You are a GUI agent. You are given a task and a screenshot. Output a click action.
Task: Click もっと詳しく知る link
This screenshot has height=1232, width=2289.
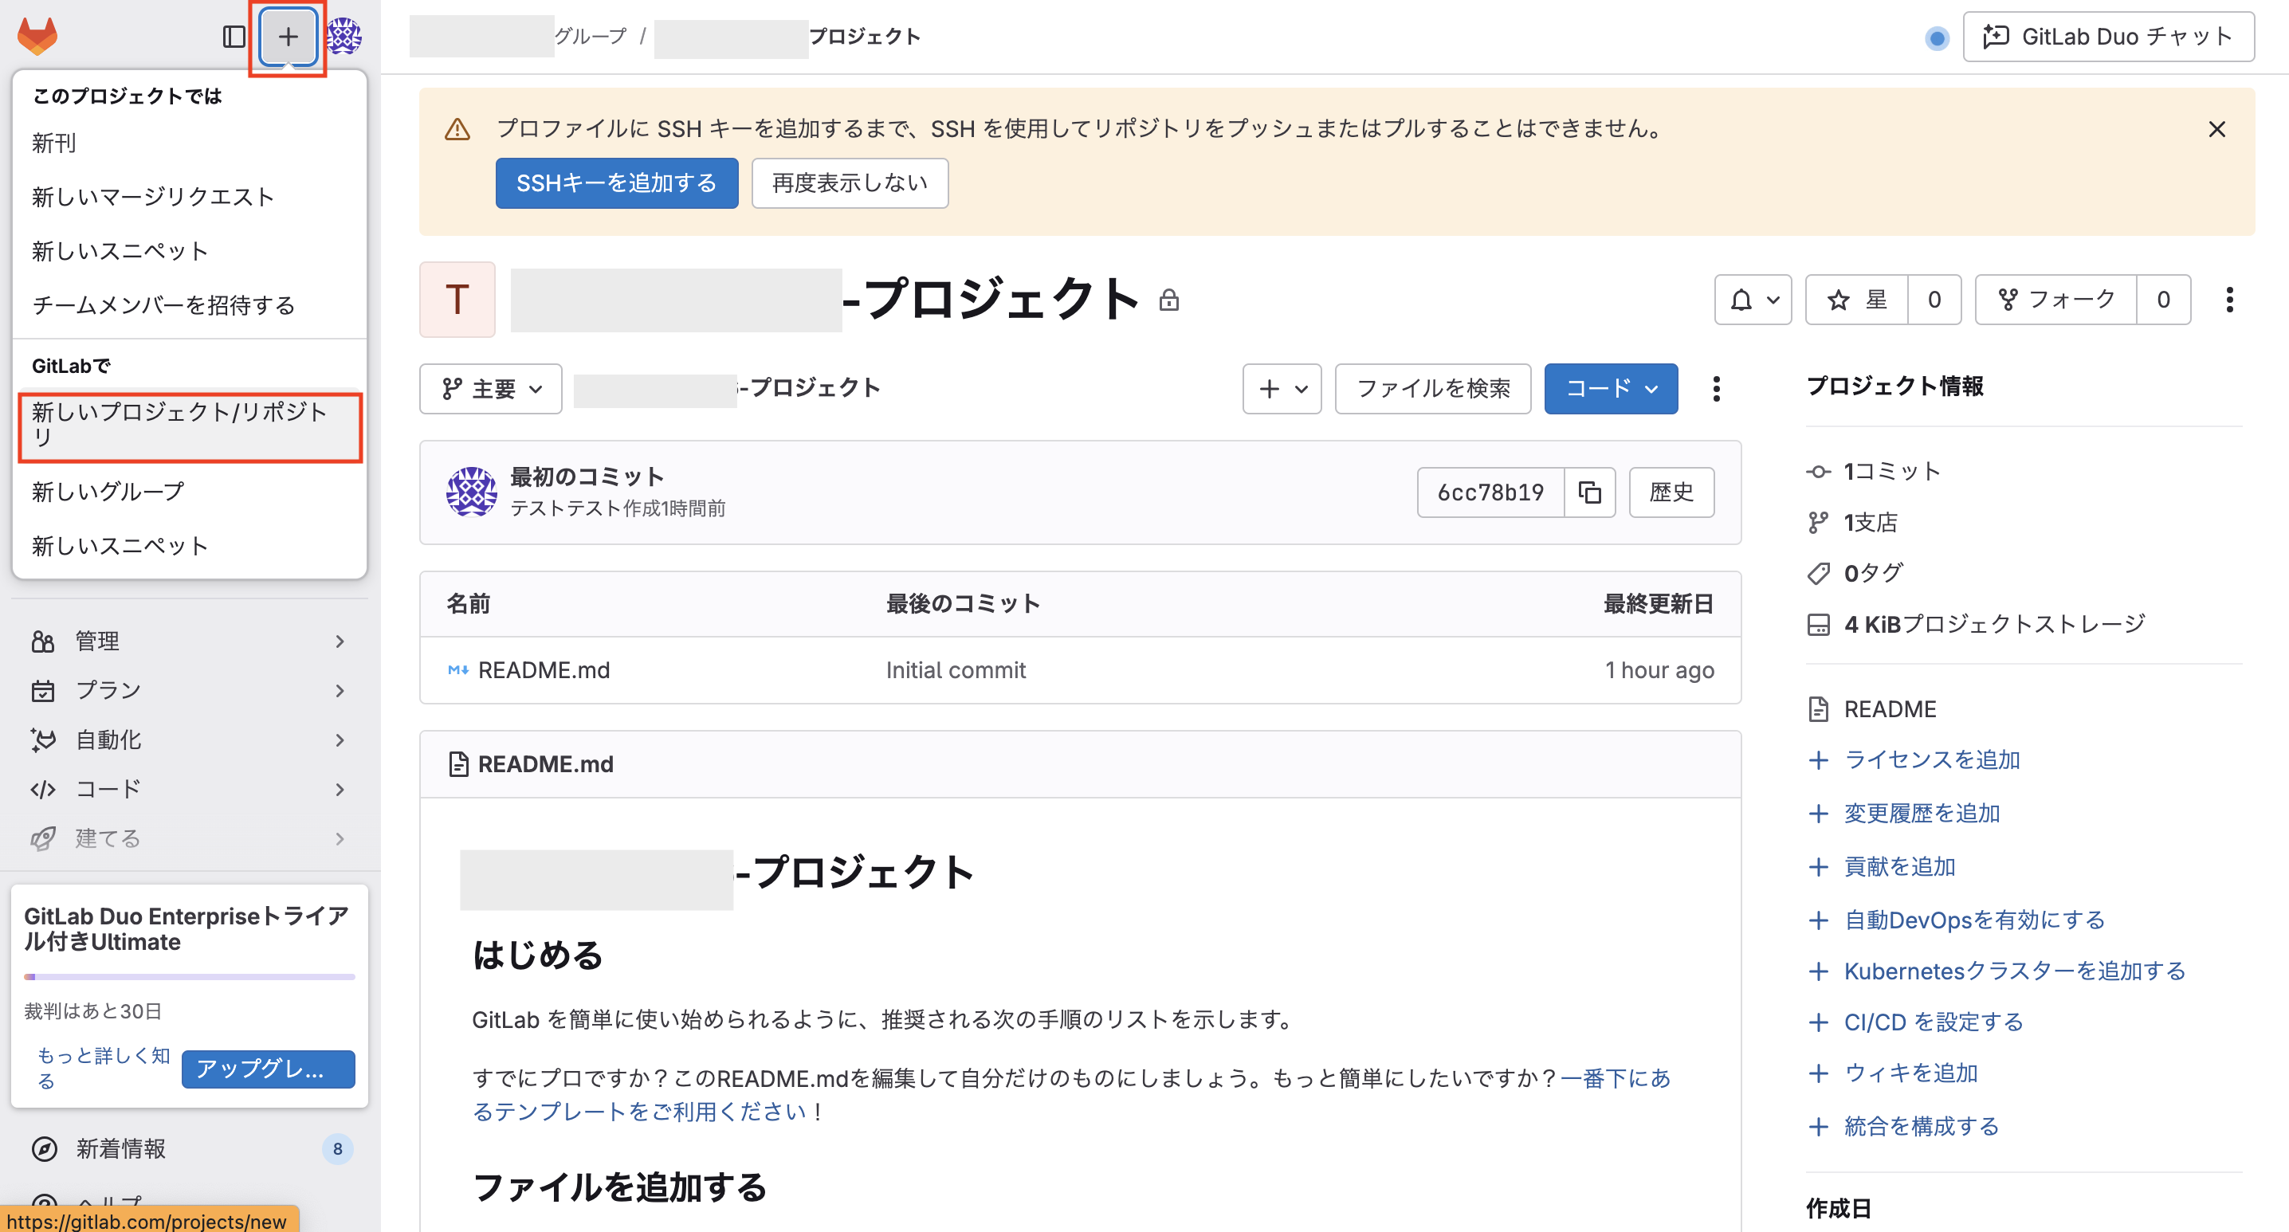coord(102,1068)
